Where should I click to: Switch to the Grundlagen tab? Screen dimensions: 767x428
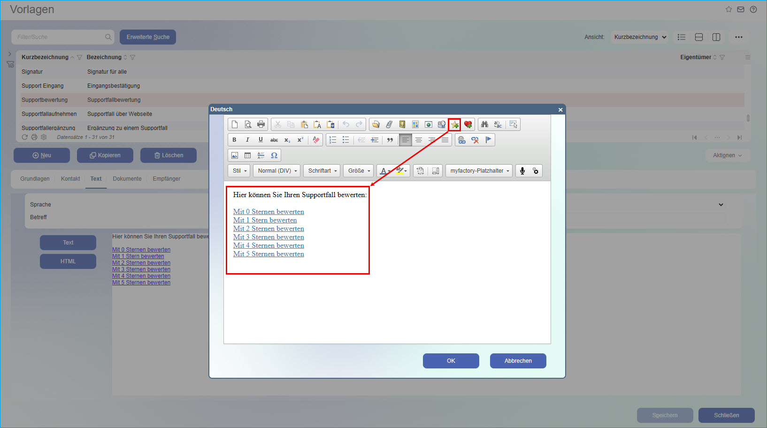(x=35, y=179)
